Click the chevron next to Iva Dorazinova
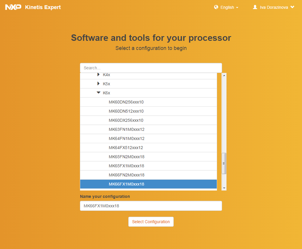The image size is (302, 249). pyautogui.click(x=292, y=7)
